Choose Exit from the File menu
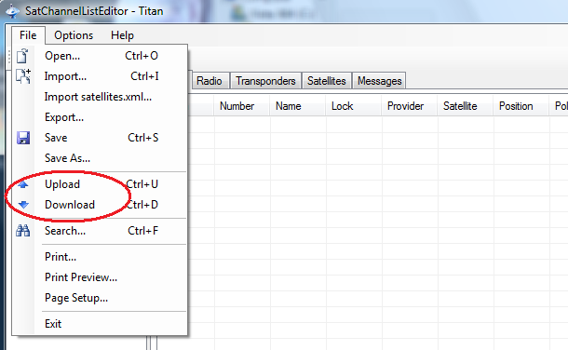Image resolution: width=568 pixels, height=350 pixels. tap(100, 324)
